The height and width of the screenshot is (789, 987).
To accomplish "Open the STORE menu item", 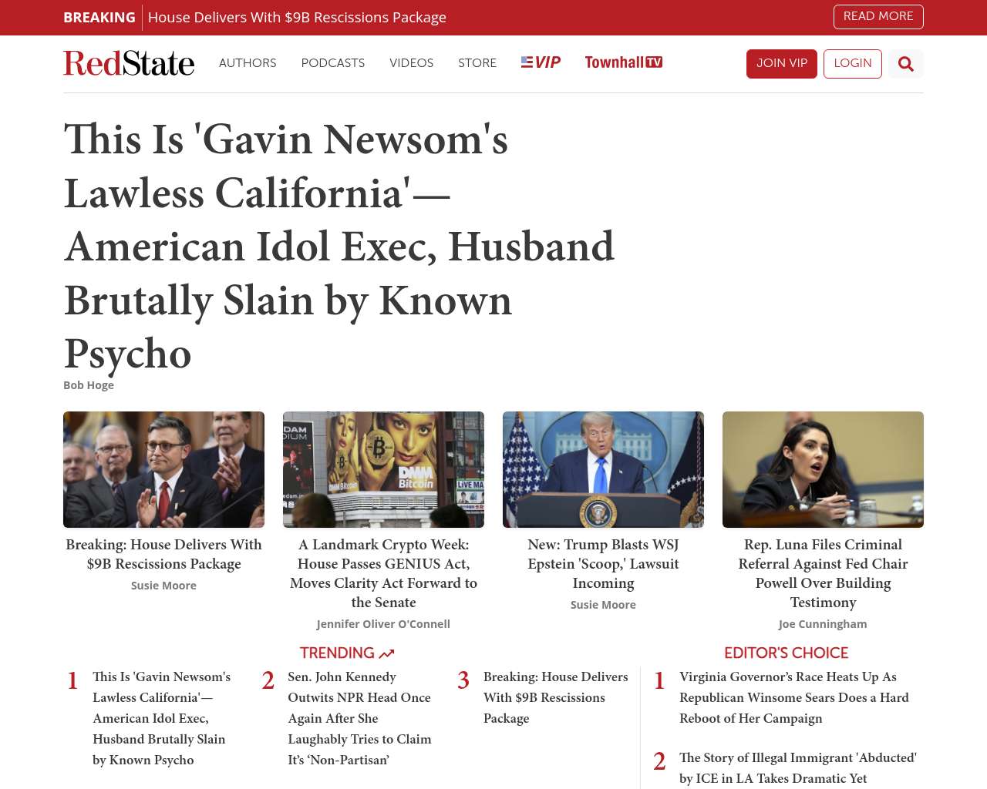I will 477,63.
